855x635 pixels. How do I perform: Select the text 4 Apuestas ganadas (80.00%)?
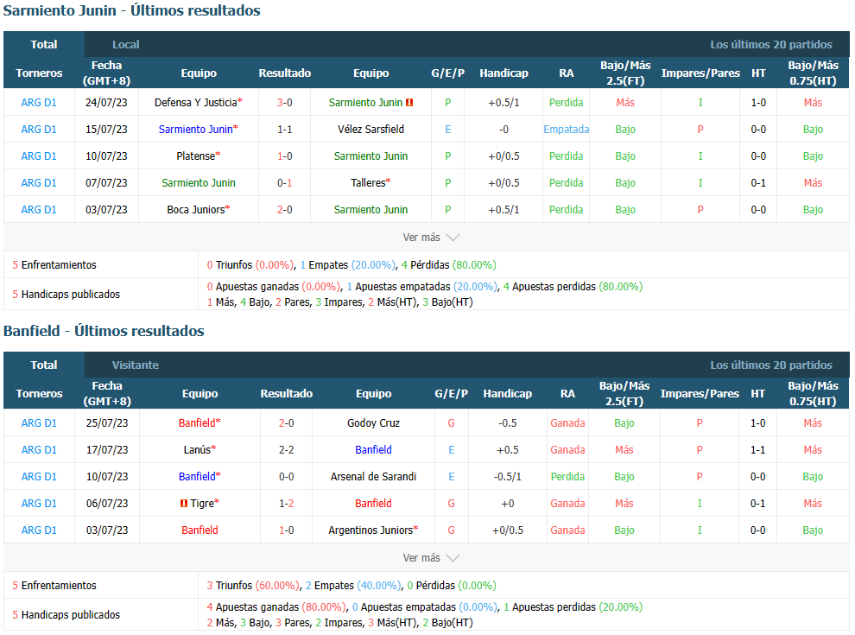point(275,607)
